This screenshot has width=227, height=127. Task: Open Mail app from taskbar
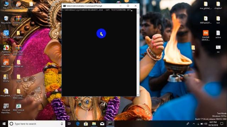point(102,124)
